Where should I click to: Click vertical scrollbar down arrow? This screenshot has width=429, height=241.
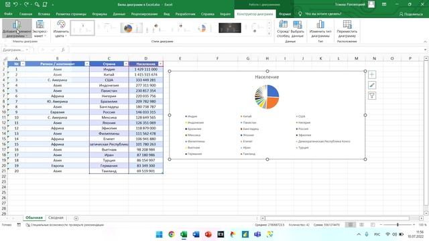pyautogui.click(x=426, y=213)
